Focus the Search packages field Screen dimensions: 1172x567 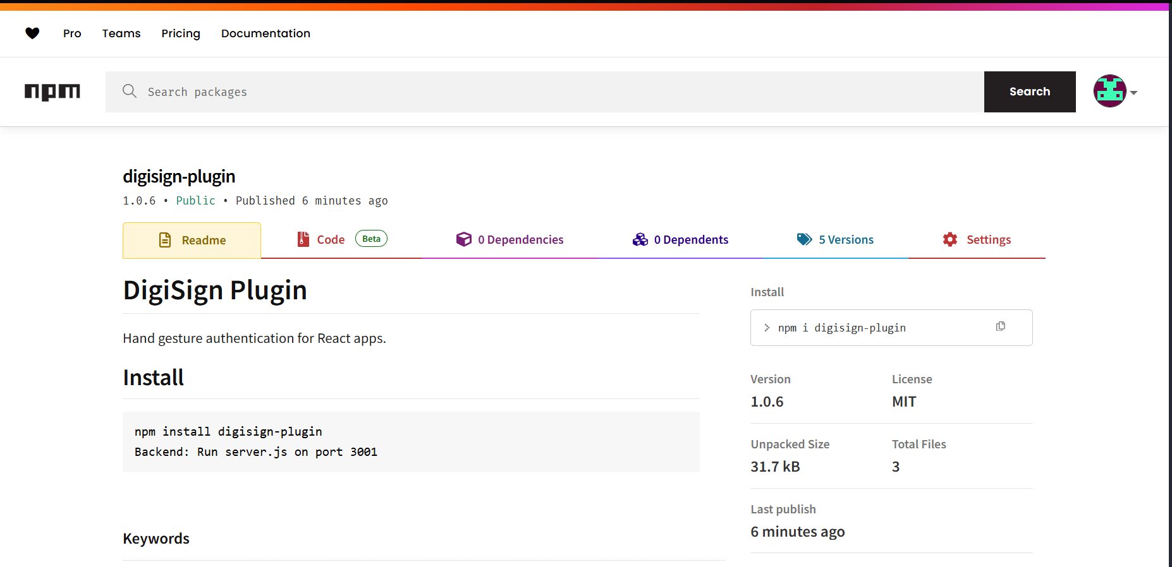tap(545, 92)
